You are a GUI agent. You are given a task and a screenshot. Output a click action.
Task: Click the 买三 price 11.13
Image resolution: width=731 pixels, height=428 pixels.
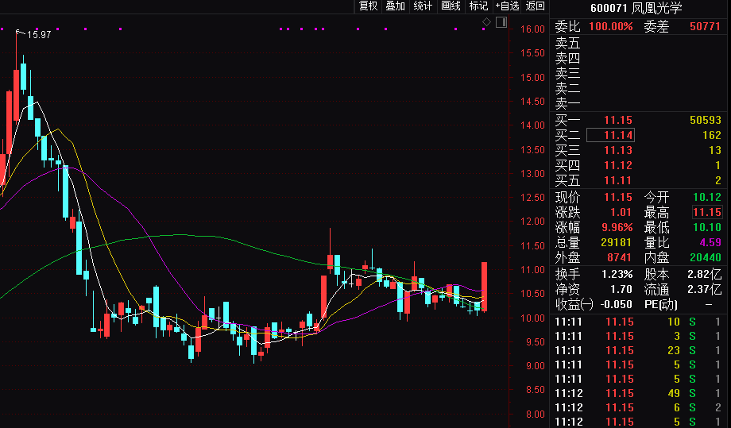618,150
